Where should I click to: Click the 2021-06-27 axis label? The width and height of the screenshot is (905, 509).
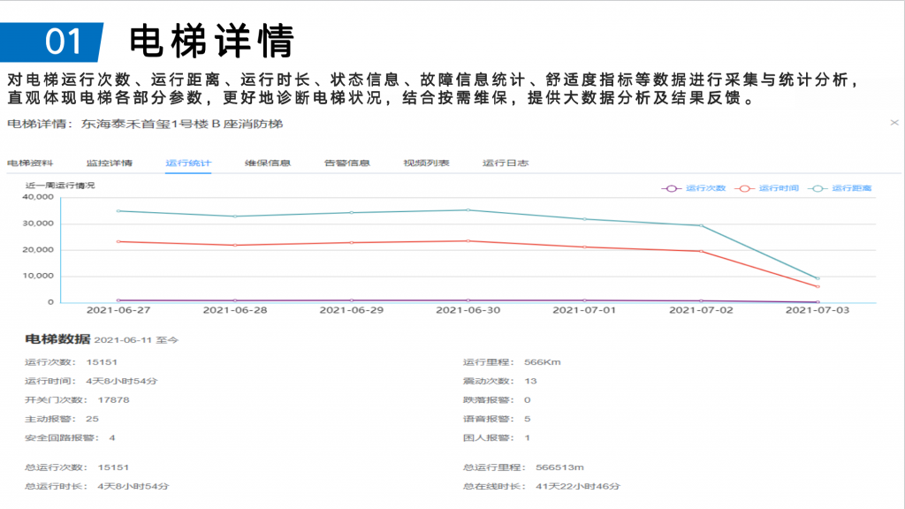click(x=118, y=310)
